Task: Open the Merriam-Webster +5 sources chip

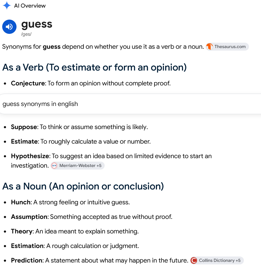Action: [x=78, y=165]
